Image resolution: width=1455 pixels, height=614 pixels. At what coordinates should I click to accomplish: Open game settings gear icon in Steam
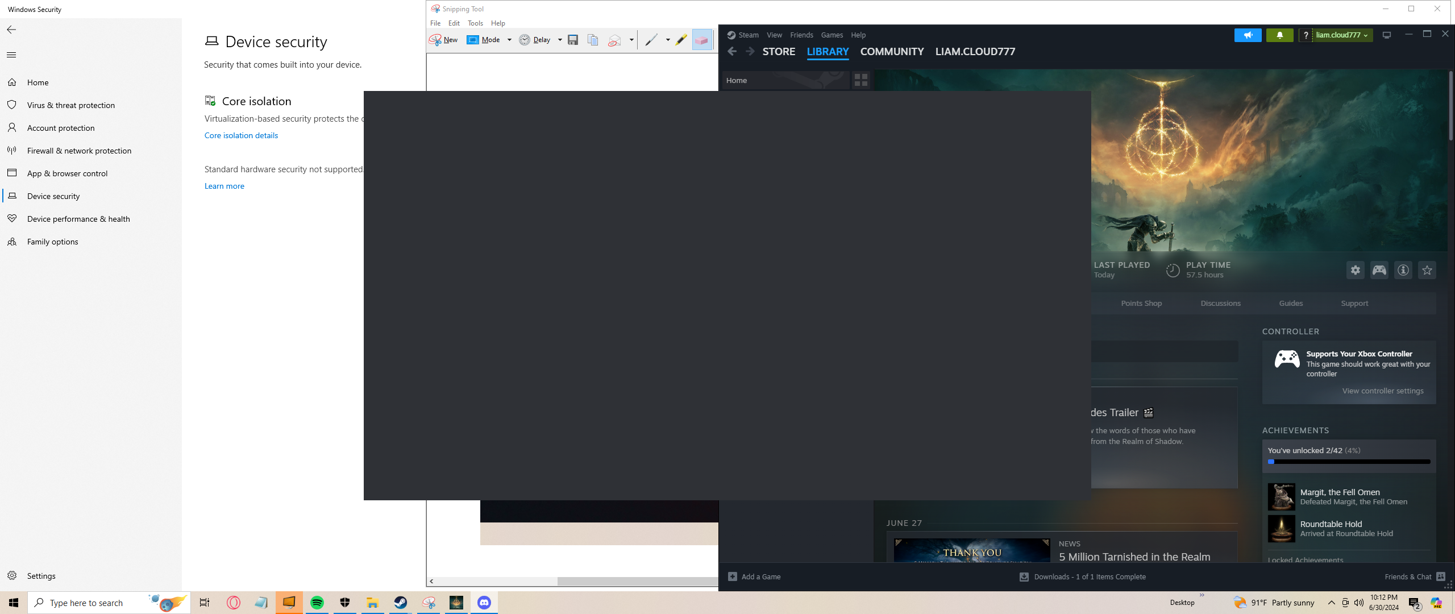point(1356,270)
